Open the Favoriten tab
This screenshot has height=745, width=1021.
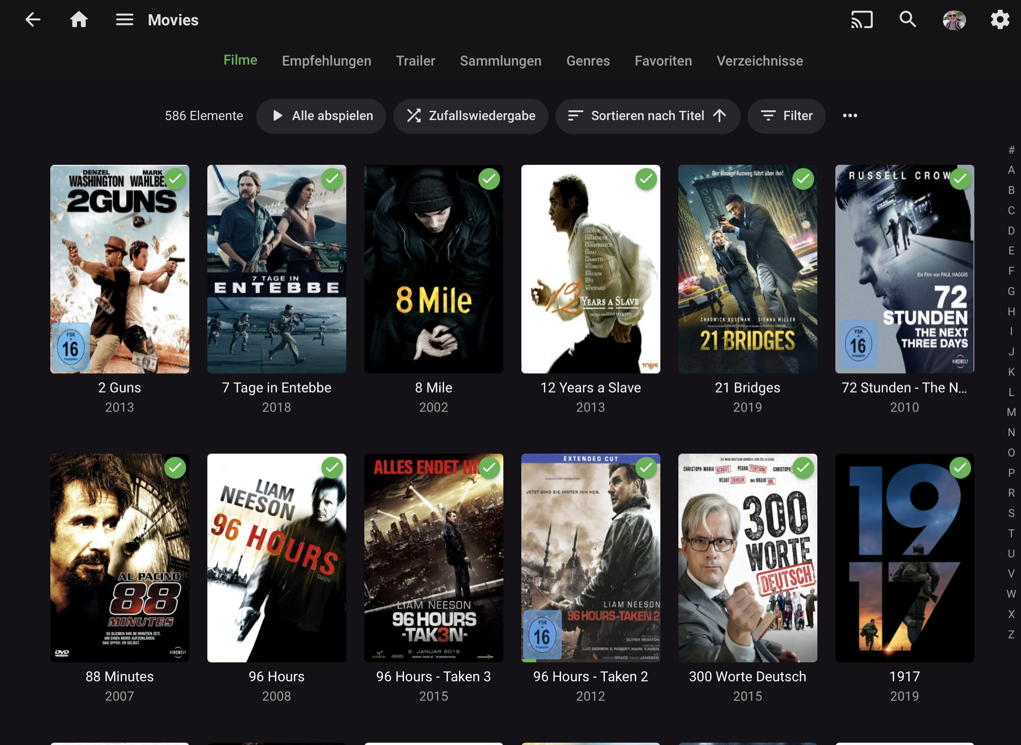tap(663, 61)
